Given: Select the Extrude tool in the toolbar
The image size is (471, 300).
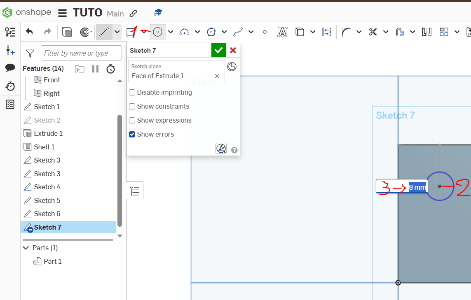Looking at the screenshot, I should [67, 32].
